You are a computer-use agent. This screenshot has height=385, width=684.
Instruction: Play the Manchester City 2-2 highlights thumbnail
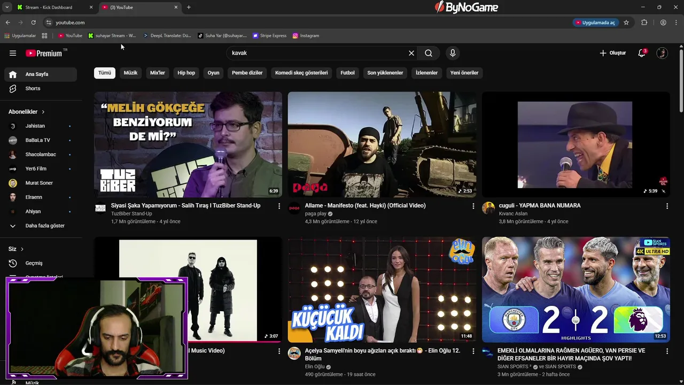[x=576, y=289]
